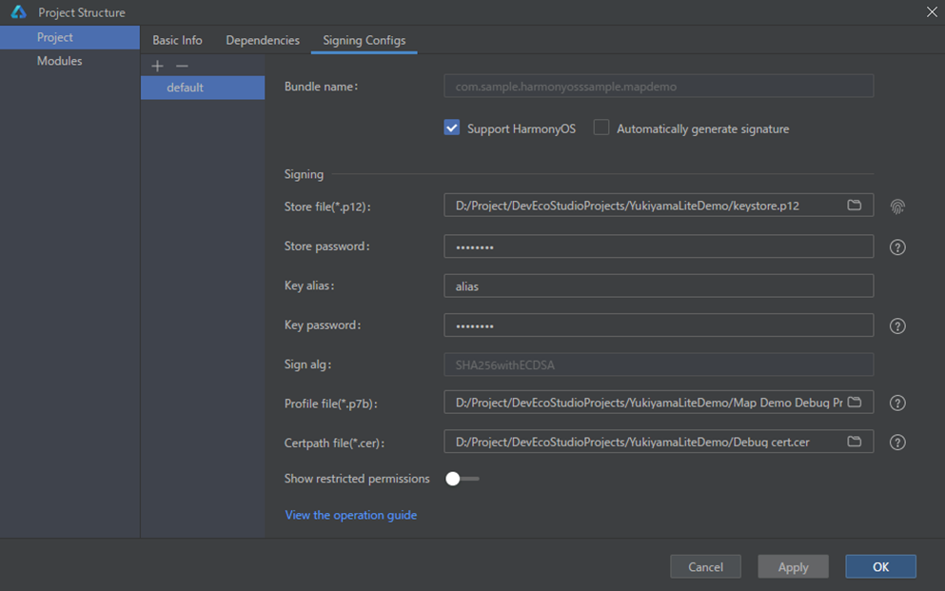Open help for Profile file field

pyautogui.click(x=897, y=403)
